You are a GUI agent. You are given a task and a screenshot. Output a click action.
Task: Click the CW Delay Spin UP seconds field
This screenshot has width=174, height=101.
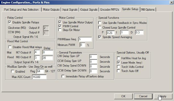[93, 57]
